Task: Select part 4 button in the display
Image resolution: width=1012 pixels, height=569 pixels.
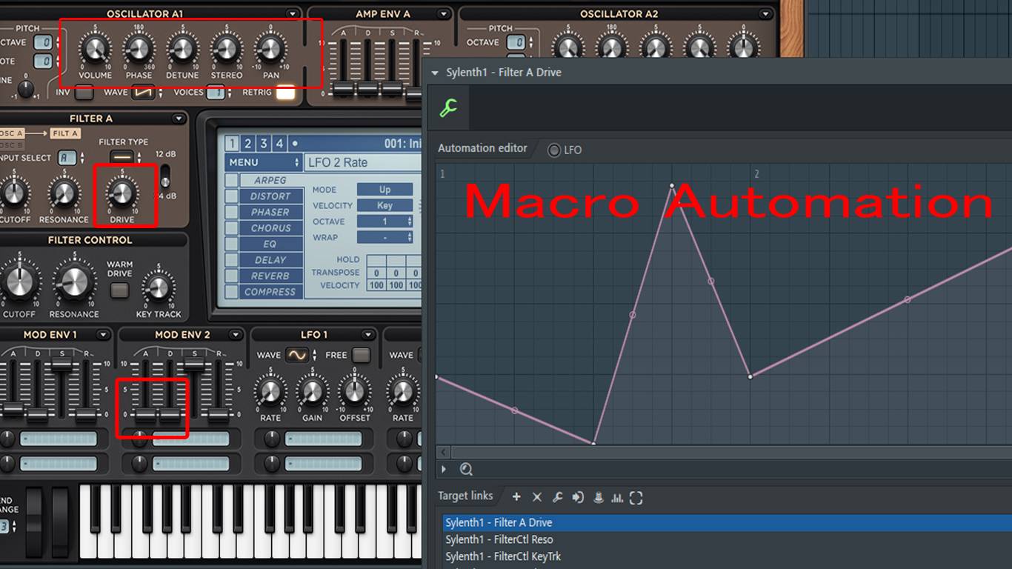Action: tap(279, 144)
